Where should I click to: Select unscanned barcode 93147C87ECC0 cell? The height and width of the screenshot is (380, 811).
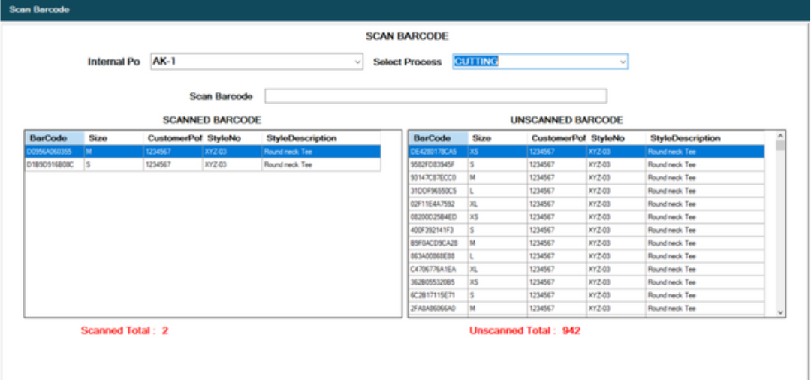pyautogui.click(x=439, y=178)
